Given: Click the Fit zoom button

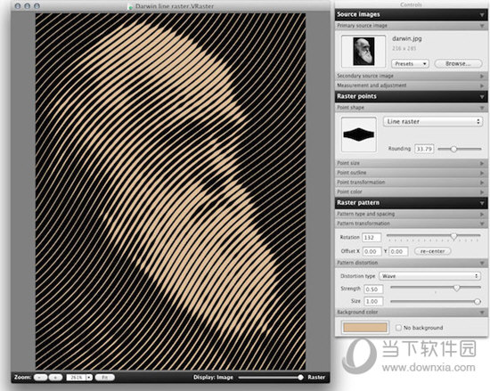Looking at the screenshot, I should pos(105,378).
